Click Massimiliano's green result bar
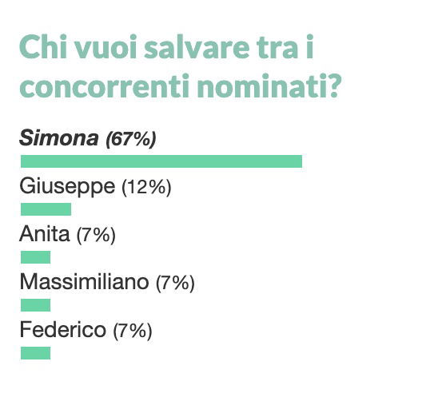Image resolution: width=446 pixels, height=417 pixels. pos(35,305)
